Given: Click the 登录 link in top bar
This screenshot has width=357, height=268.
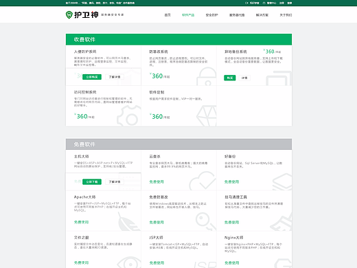Looking at the screenshot, I should (290, 3).
